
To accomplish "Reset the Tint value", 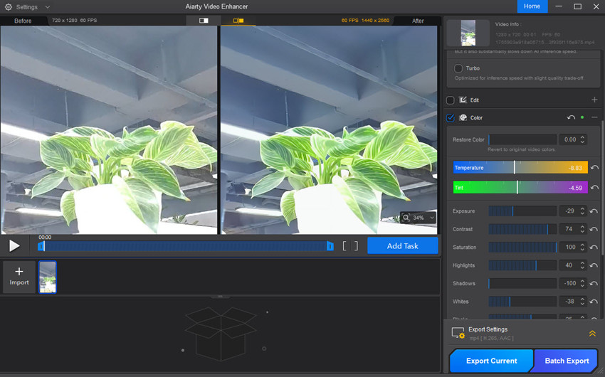I will [x=594, y=188].
